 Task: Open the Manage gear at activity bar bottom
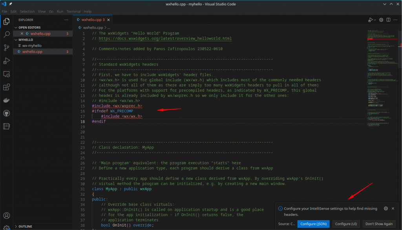coord(6,227)
